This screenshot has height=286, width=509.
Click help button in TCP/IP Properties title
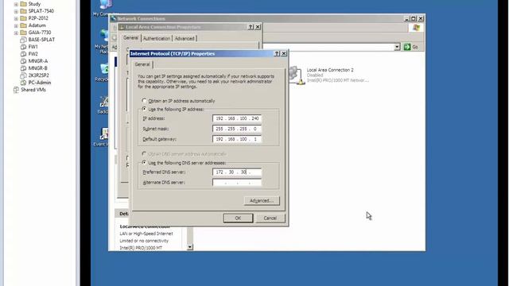[277, 53]
